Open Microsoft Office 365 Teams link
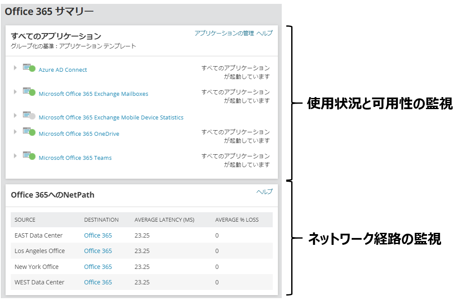The height and width of the screenshot is (302, 469). click(75, 158)
